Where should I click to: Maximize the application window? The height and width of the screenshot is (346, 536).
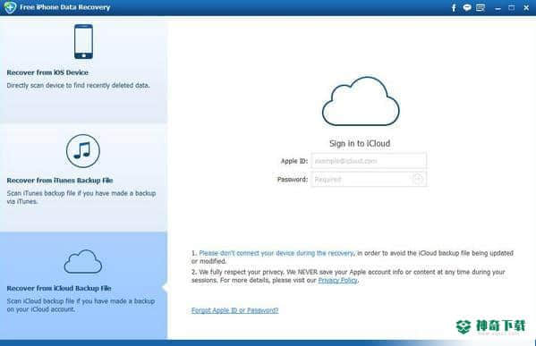pyautogui.click(x=511, y=7)
